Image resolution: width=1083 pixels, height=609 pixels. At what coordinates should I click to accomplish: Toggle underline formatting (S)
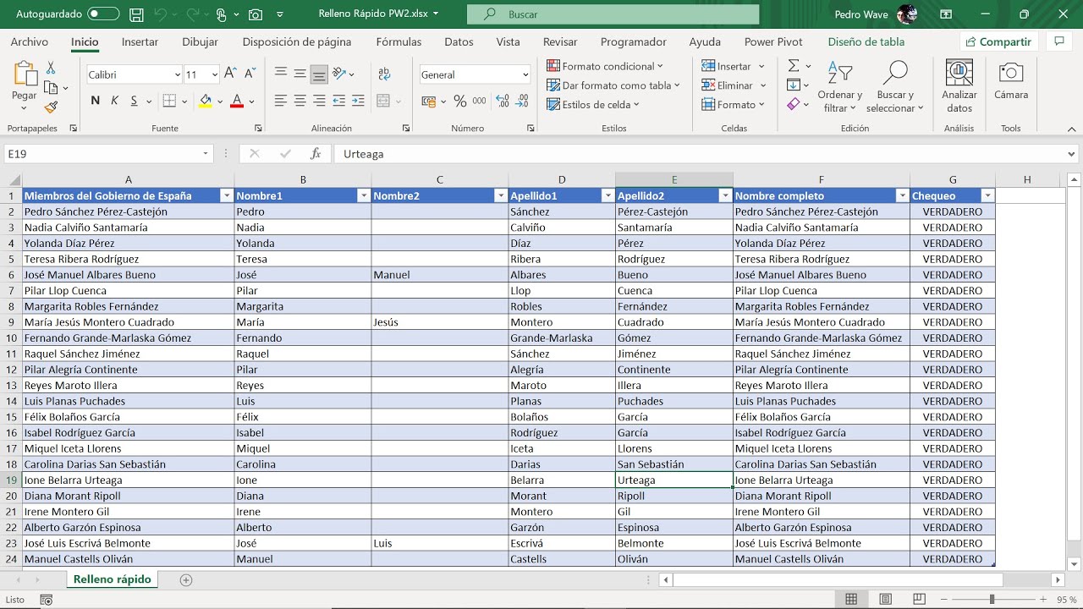point(134,101)
